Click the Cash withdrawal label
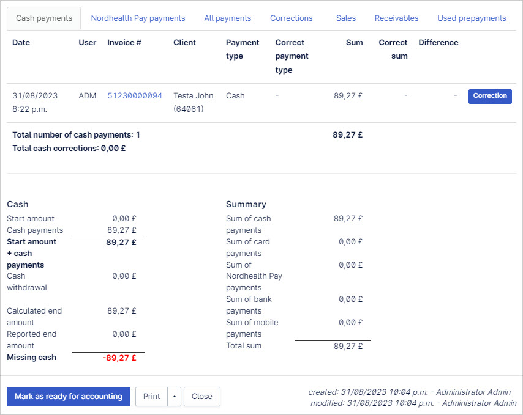Viewport: 523px width, 415px height. tap(27, 282)
